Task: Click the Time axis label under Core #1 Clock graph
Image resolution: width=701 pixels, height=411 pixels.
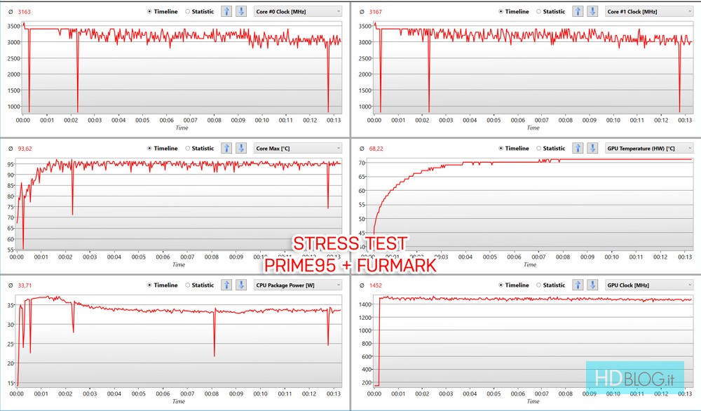Action: click(533, 128)
